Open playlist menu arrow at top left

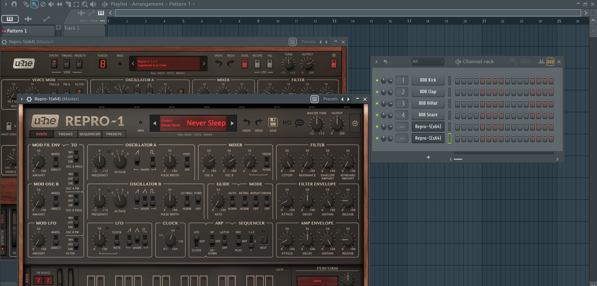[x=6, y=4]
